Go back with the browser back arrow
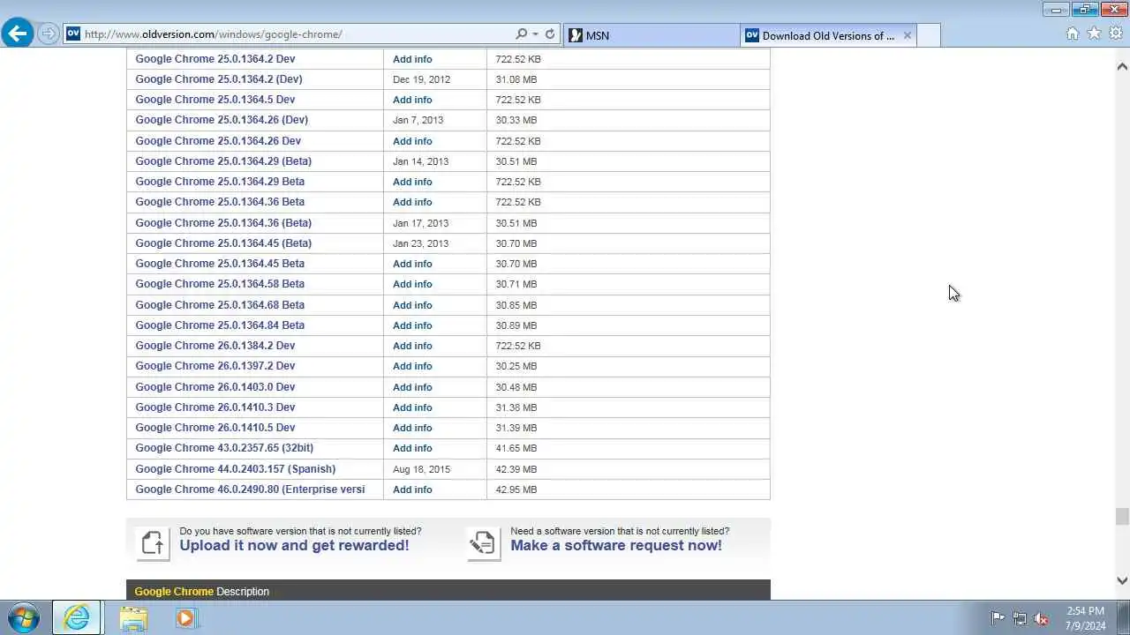The width and height of the screenshot is (1130, 635). click(x=18, y=34)
